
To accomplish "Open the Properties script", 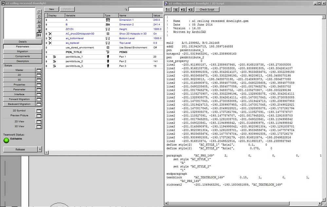I will click(19, 85).
